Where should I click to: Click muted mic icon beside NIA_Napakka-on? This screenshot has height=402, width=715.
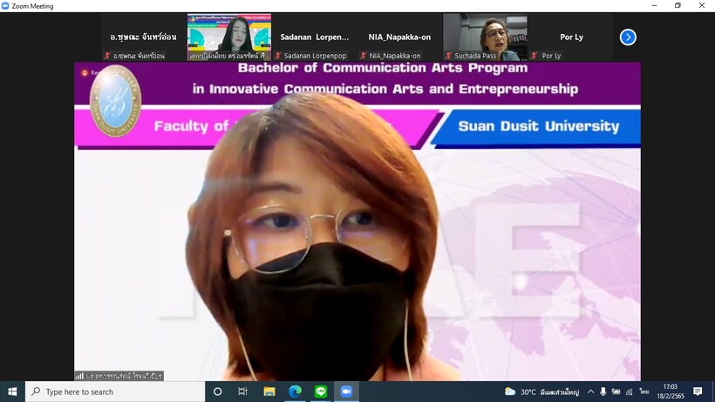pos(363,56)
